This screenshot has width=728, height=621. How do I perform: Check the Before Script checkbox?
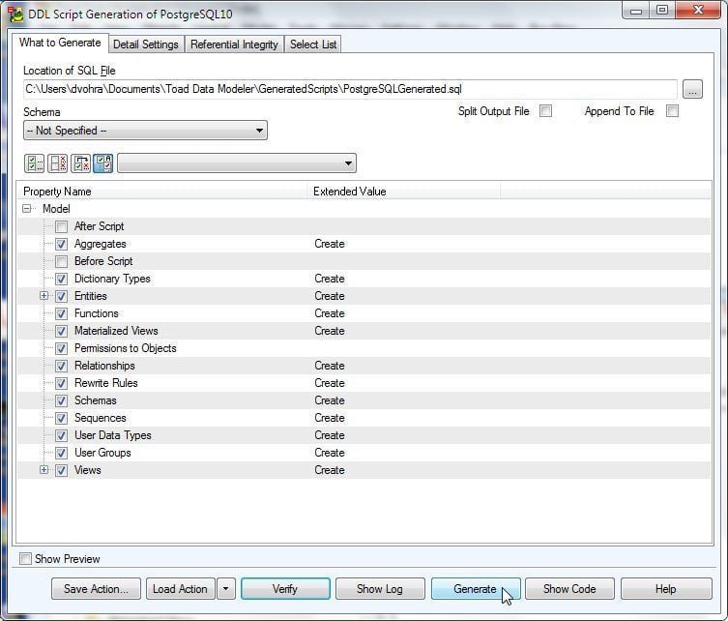coord(61,261)
